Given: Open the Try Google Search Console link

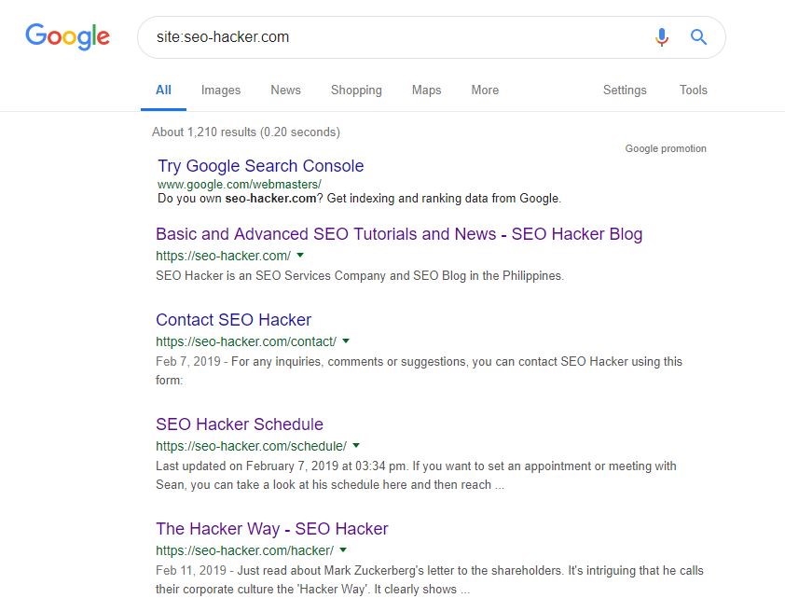Looking at the screenshot, I should point(260,166).
